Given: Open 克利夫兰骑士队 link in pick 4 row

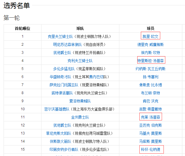Looking at the screenshot, I should (x=80, y=61).
